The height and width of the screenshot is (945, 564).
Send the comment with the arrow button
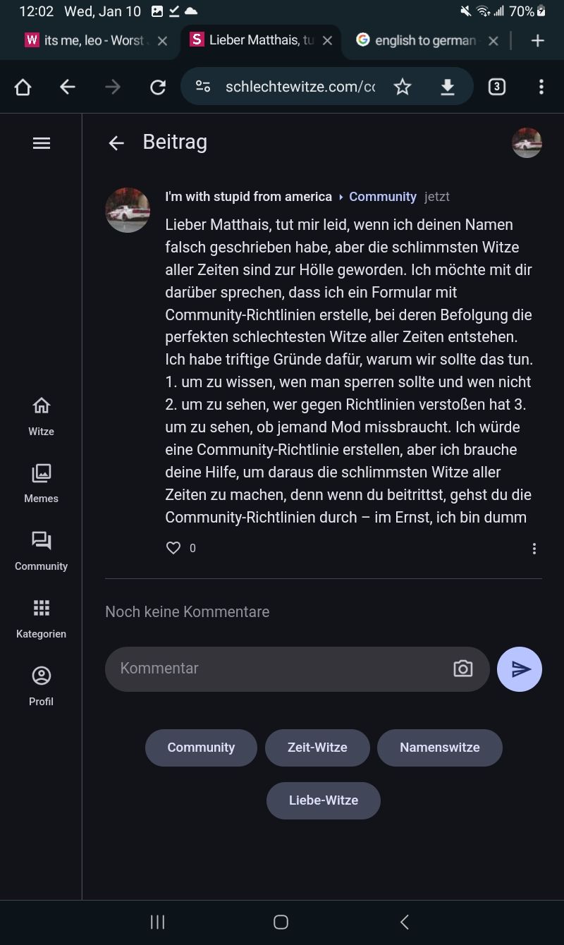tap(520, 669)
